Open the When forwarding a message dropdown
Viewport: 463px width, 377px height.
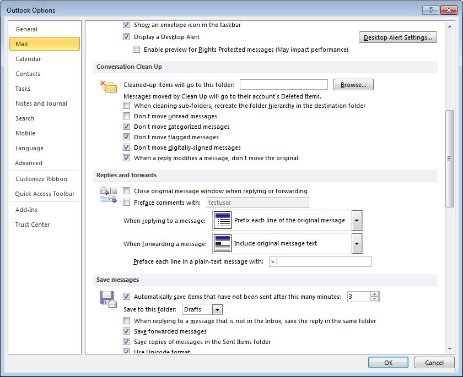click(357, 244)
